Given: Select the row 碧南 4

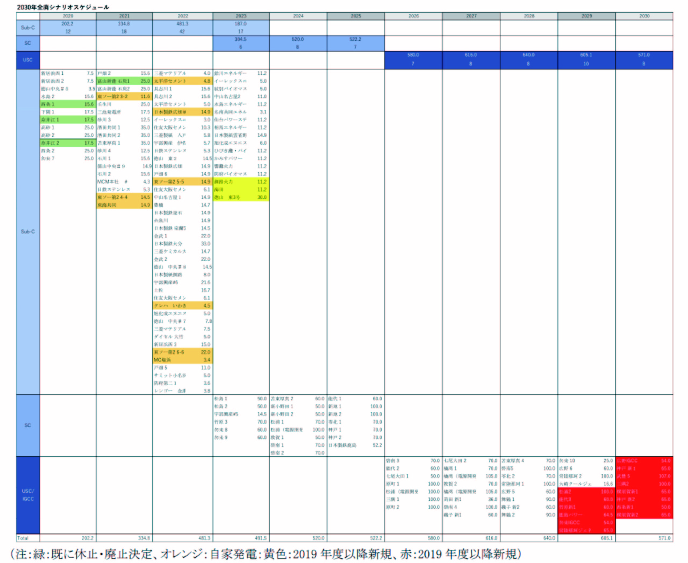Looking at the screenshot, I should click(x=471, y=507).
